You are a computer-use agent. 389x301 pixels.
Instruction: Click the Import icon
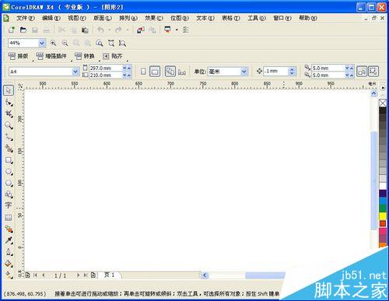pos(141,30)
